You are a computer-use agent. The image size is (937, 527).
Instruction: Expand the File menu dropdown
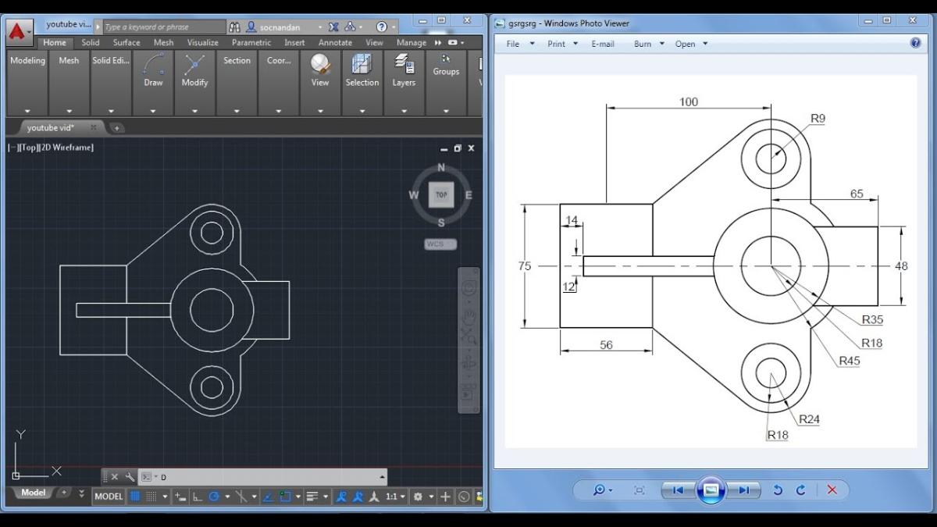[519, 44]
